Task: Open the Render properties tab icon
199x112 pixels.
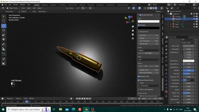Action: click(x=166, y=46)
